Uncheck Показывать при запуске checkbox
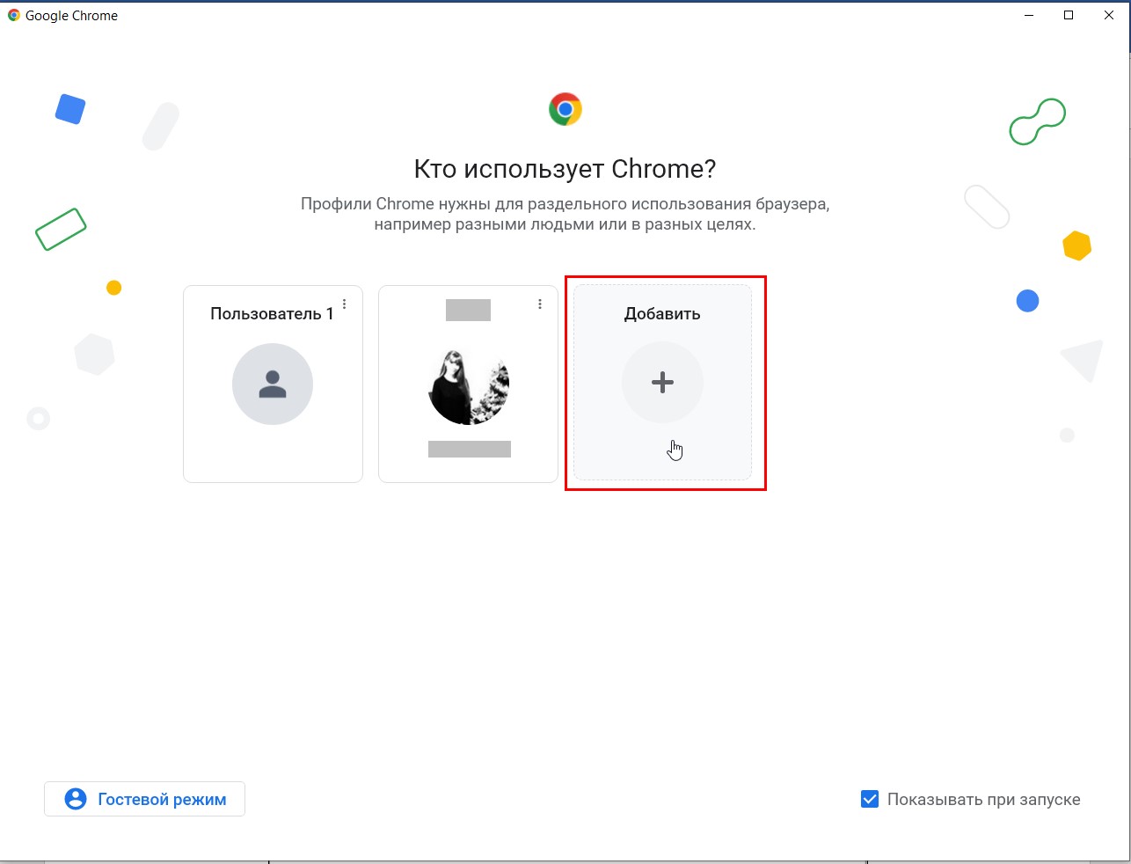1131x864 pixels. click(870, 799)
